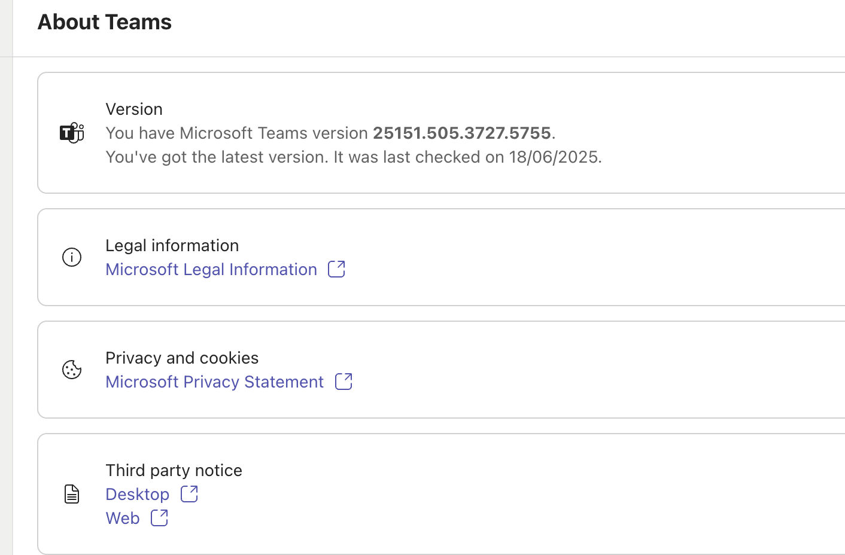Click the About Teams heading
845x555 pixels.
point(104,22)
